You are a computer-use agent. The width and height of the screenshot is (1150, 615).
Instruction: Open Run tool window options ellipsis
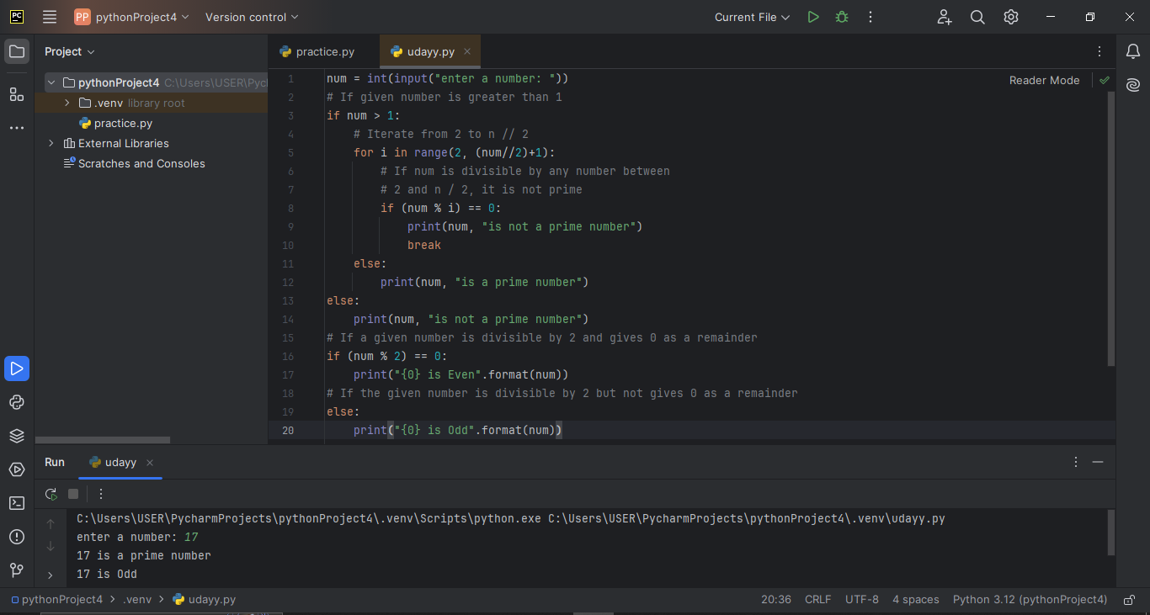coord(1076,462)
